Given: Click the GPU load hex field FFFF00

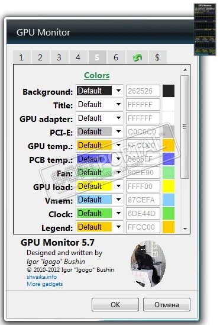Looking at the screenshot, I should click(x=143, y=186).
